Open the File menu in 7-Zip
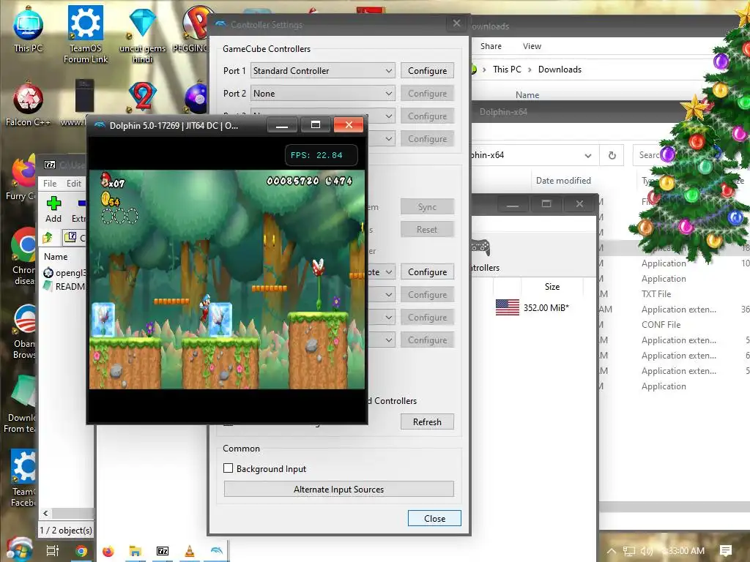The image size is (750, 562). tap(50, 184)
